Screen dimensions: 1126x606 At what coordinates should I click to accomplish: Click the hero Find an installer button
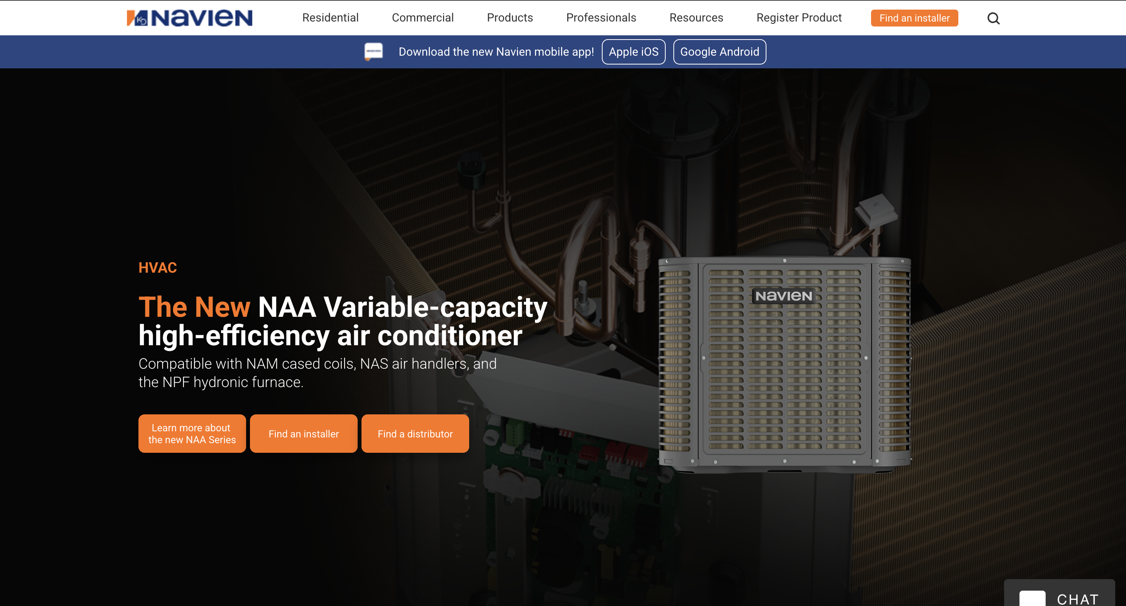303,433
